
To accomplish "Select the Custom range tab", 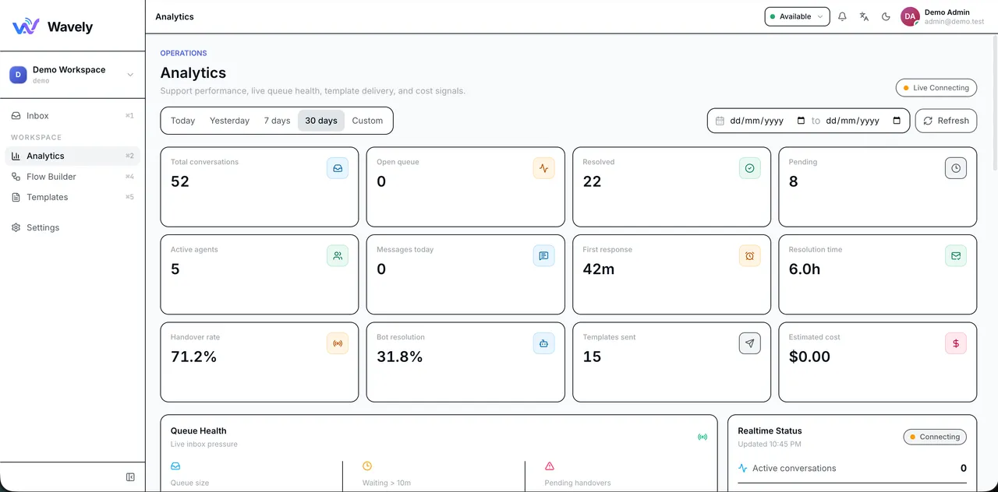I will (x=367, y=121).
